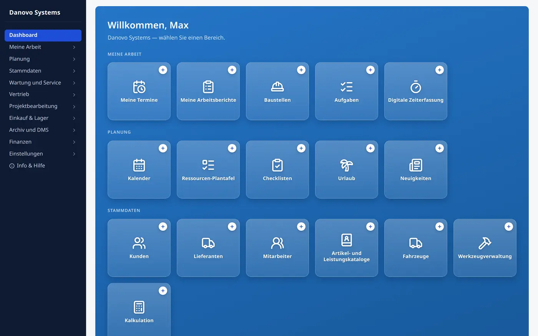The width and height of the screenshot is (538, 336).
Task: Click the Kalender calendar icon
Action: tap(139, 165)
